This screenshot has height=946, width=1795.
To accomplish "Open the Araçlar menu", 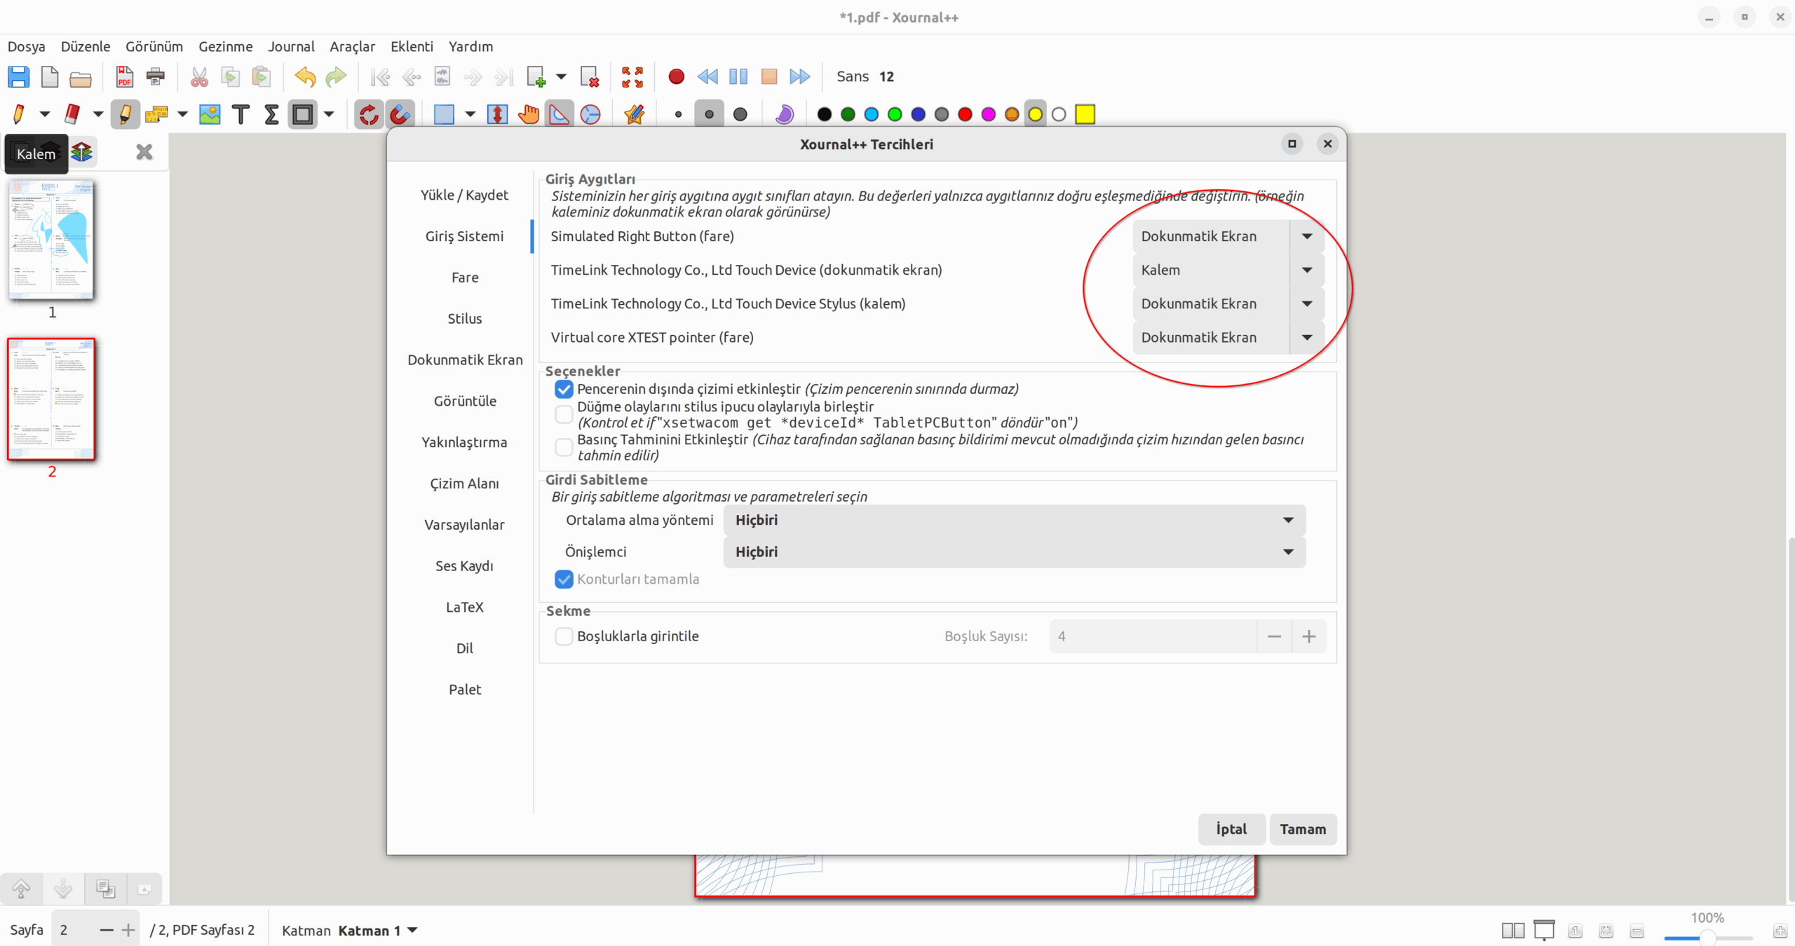I will pyautogui.click(x=352, y=46).
